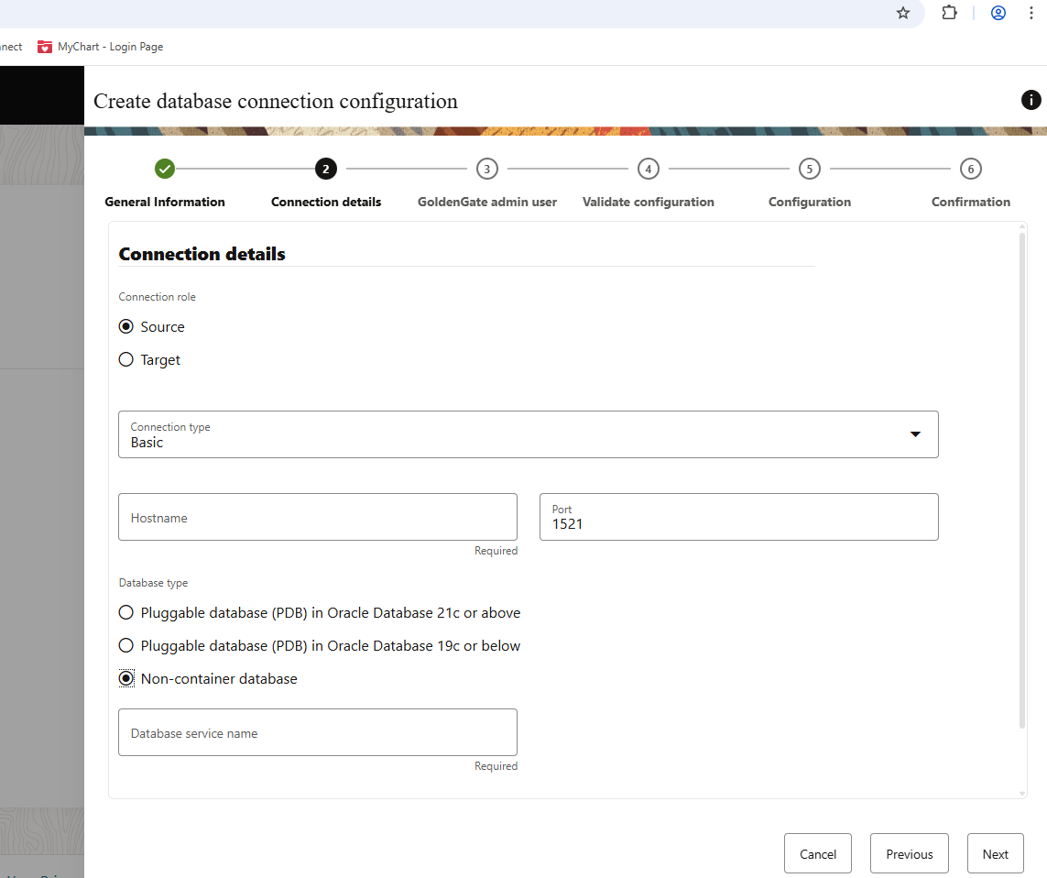Viewport: 1047px width, 878px height.
Task: Jump to step 4 Validate configuration
Action: pos(648,169)
